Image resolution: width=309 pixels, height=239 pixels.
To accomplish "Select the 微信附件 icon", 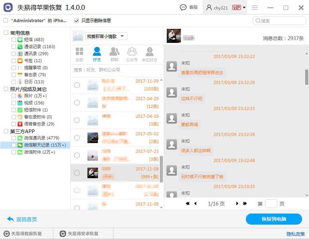I will pyautogui.click(x=20, y=152).
